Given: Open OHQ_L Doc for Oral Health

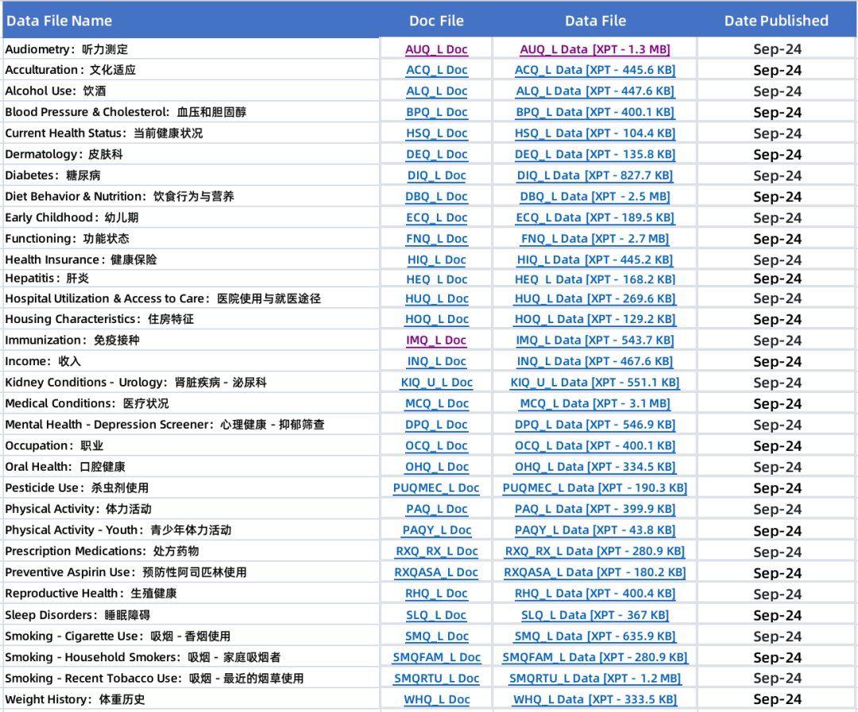Looking at the screenshot, I should (437, 467).
